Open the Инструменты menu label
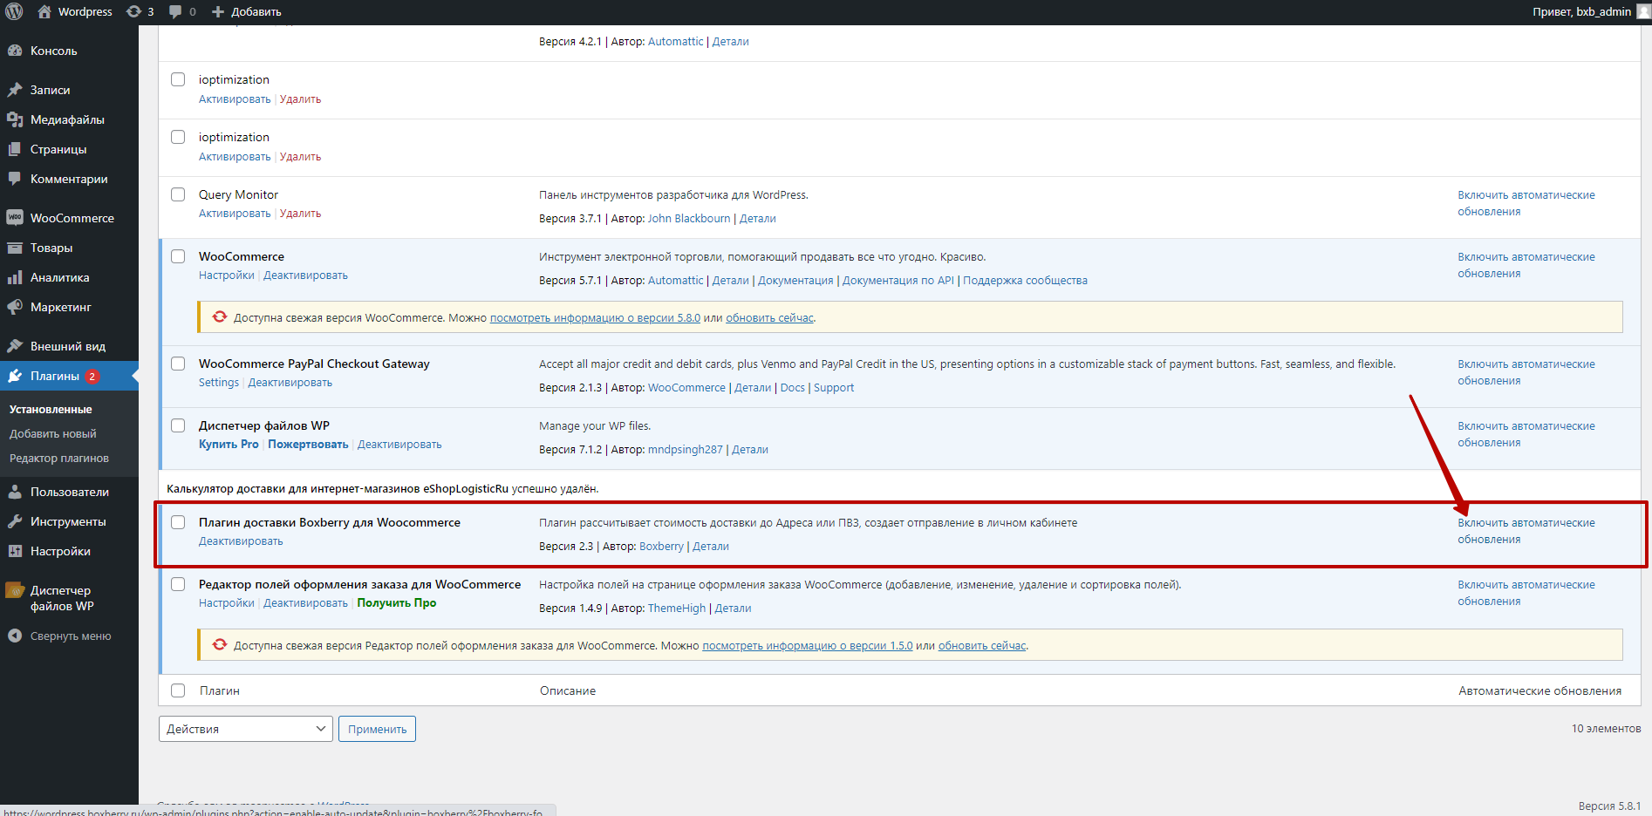 68,521
